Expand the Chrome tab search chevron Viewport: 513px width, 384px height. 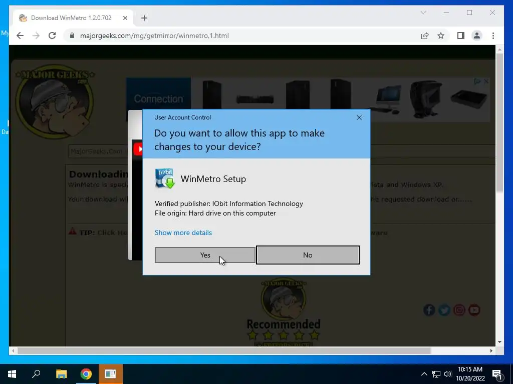tap(423, 12)
